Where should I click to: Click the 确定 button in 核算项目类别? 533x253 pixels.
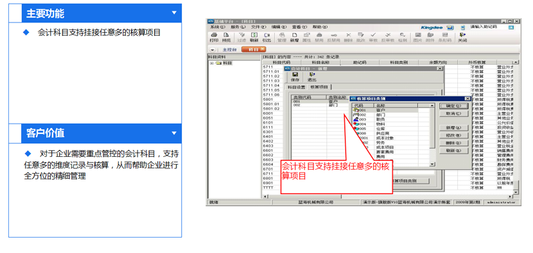pyautogui.click(x=454, y=106)
